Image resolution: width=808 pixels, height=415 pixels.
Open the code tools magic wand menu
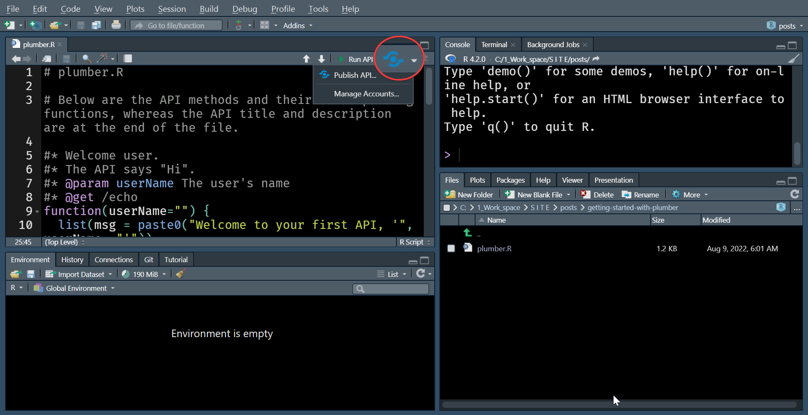(102, 59)
